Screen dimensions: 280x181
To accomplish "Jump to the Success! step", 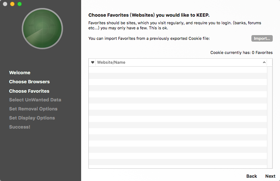I will (x=20, y=127).
